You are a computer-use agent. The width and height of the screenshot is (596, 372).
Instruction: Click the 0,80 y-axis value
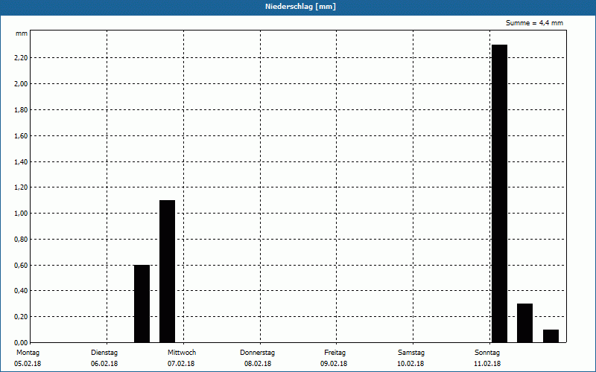pos(21,240)
